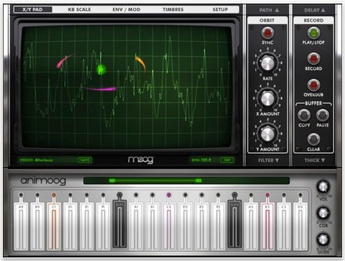345x261 pixels.
Task: Clear the record buffer with CLEAR
Action: [314, 140]
